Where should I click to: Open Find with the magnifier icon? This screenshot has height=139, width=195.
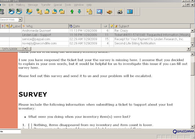tap(100, 12)
